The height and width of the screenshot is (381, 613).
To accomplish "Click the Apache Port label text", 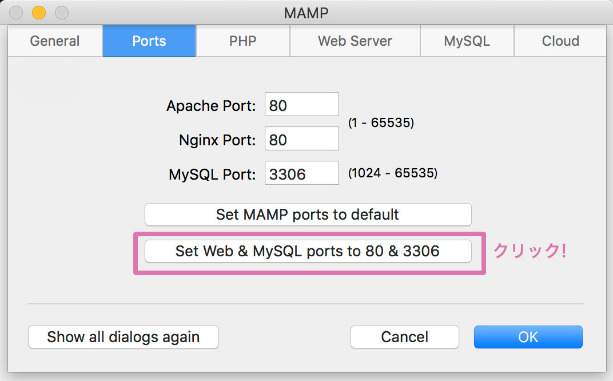I will [x=211, y=106].
